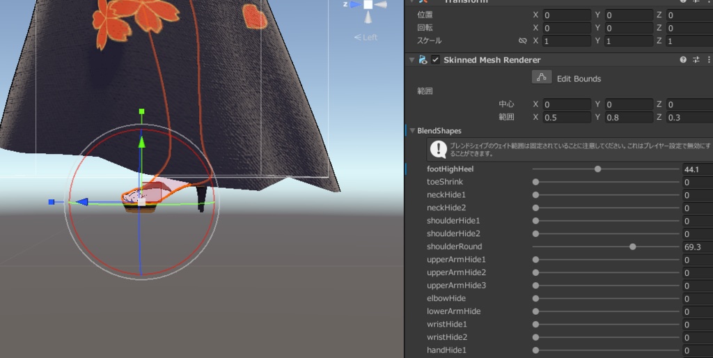Click the gray bottom cone on orientation gizmo
Viewport: 713px width, 358px height.
[368, 17]
